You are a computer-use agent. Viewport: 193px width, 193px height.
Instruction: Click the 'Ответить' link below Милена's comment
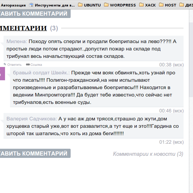pos(14,65)
